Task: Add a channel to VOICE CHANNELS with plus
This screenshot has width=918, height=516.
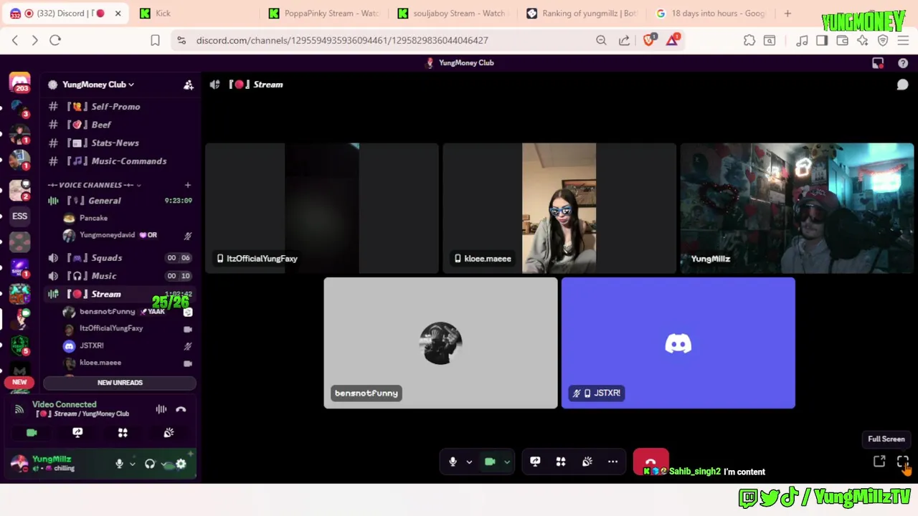Action: 188,185
